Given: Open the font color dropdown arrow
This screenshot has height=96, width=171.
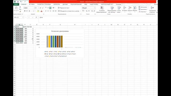Looking at the screenshot, I should point(43,11).
